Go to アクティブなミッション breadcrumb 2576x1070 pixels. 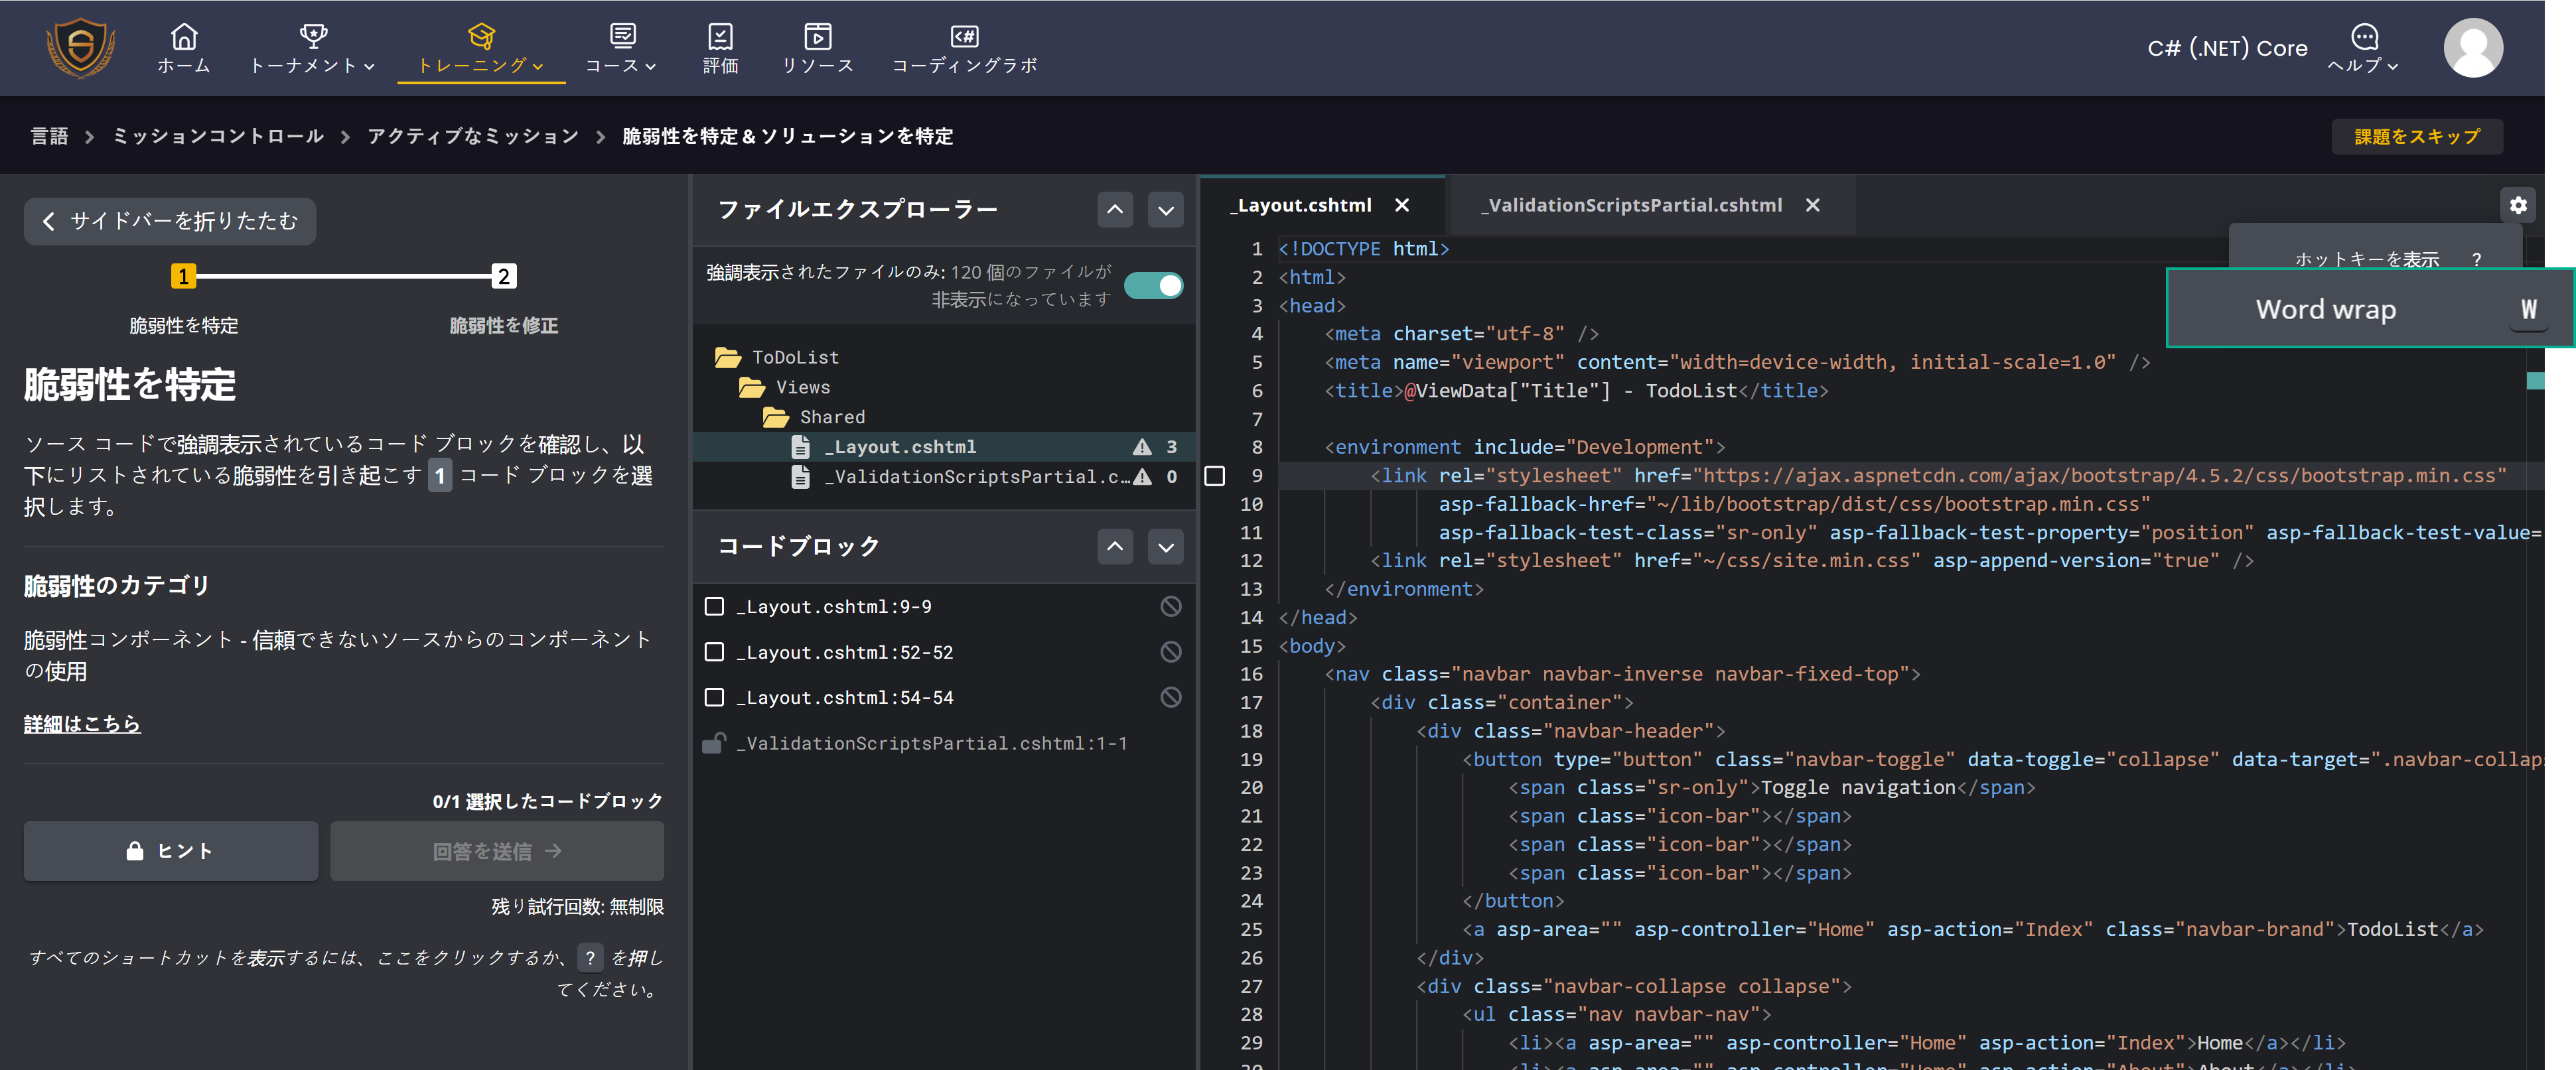473,136
